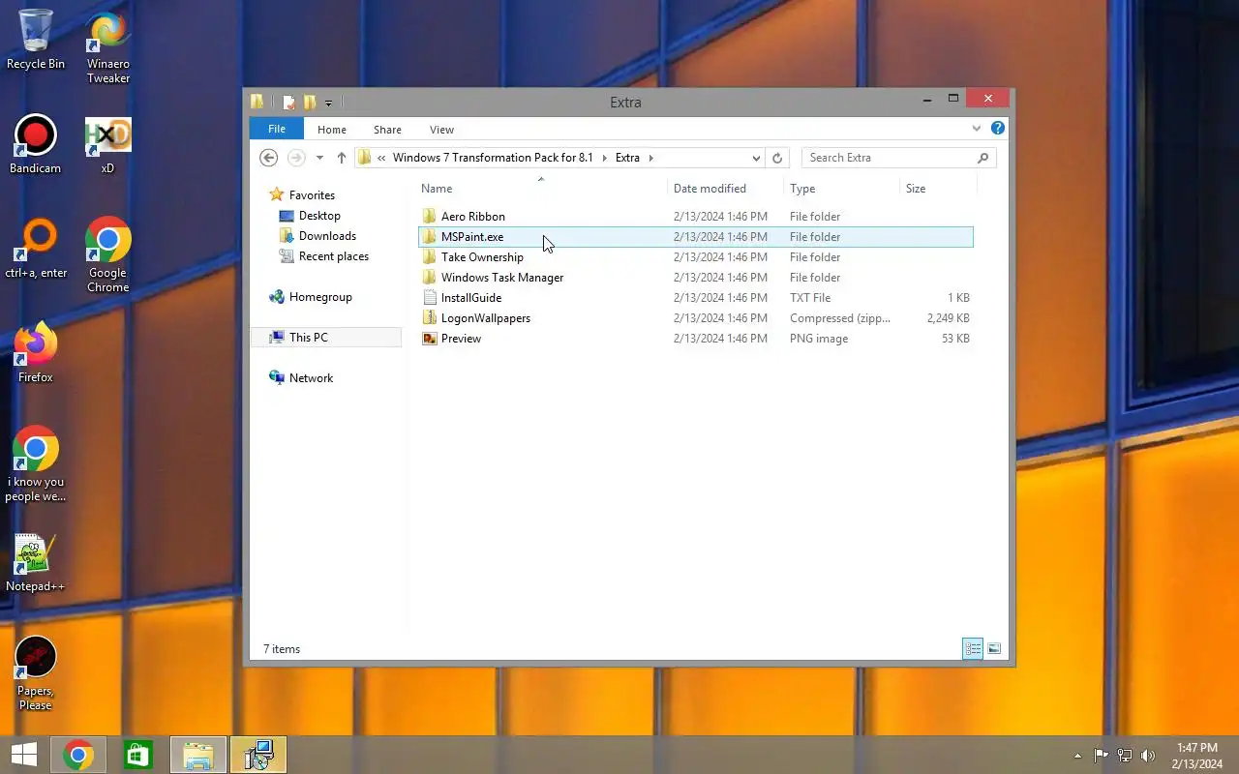Go back with the Explorer Back arrow
1239x774 pixels.
pyautogui.click(x=269, y=158)
